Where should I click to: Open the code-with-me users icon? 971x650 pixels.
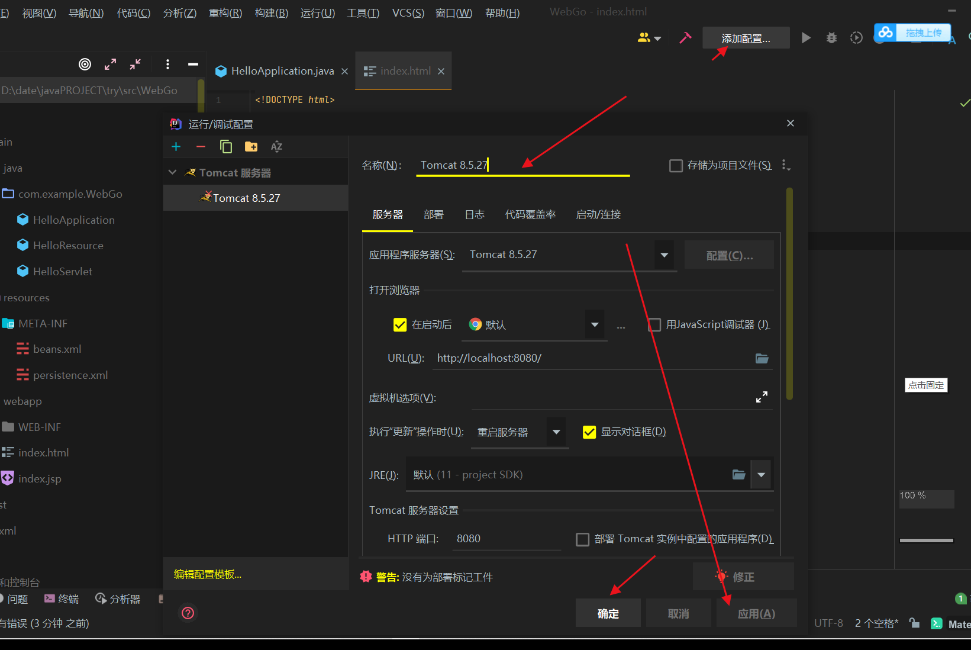pyautogui.click(x=644, y=38)
